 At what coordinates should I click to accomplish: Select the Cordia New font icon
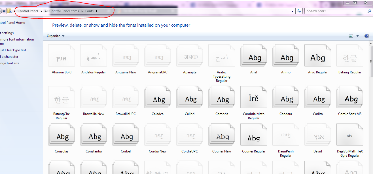click(158, 135)
